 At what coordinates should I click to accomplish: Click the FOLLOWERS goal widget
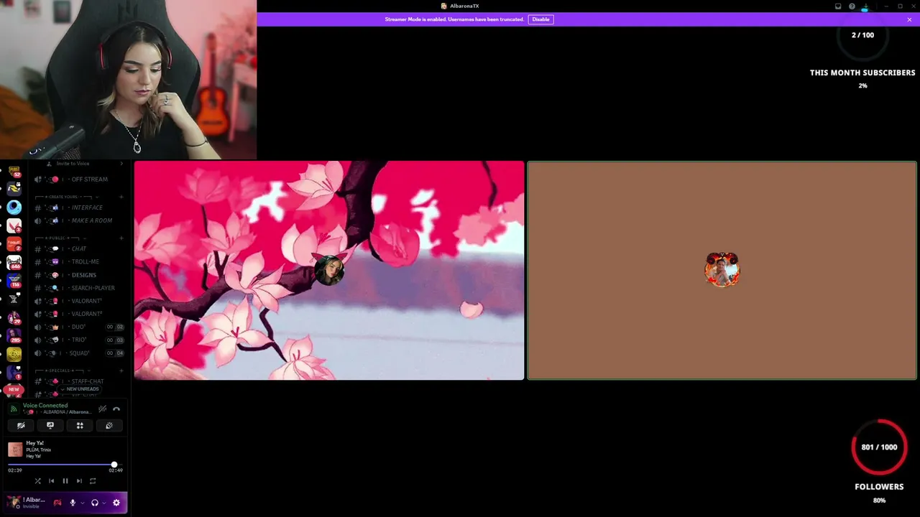tap(879, 461)
